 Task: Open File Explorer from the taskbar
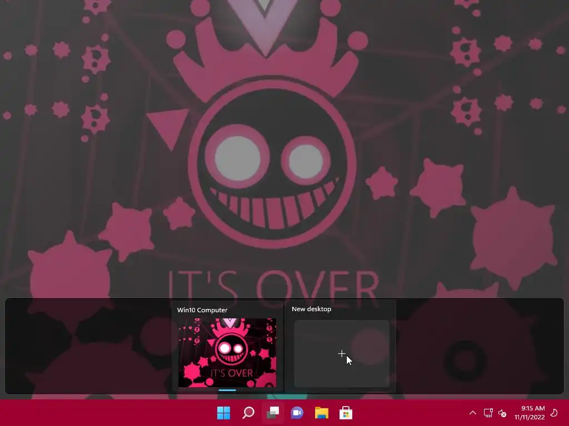point(322,413)
